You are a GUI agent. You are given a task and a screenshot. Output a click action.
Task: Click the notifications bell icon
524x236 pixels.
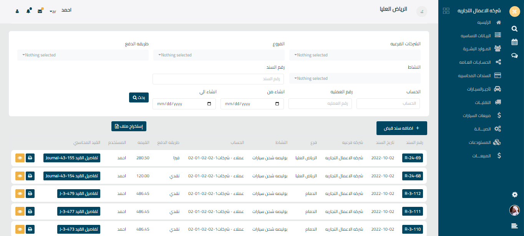click(x=28, y=11)
